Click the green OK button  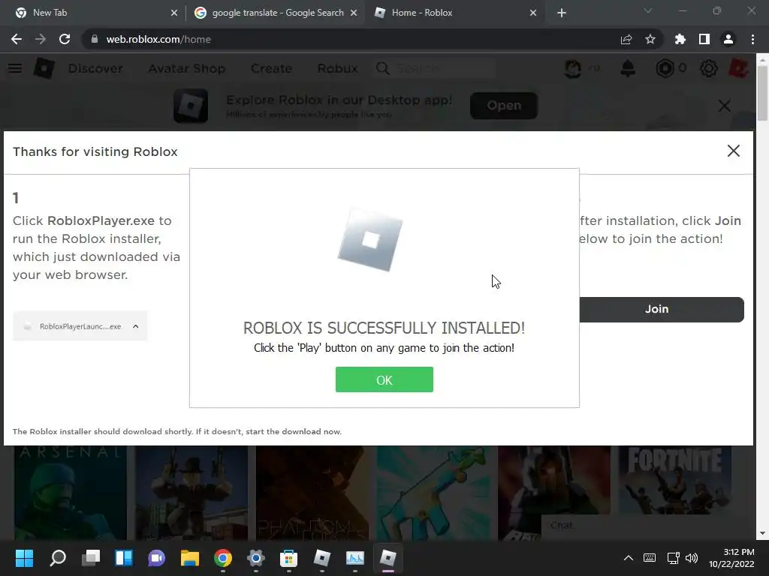(x=384, y=379)
